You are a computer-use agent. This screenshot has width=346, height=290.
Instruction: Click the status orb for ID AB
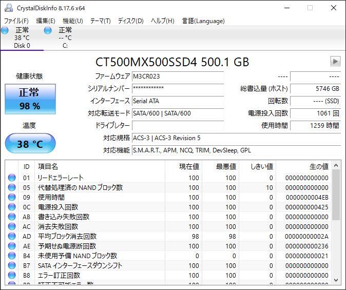12,217
